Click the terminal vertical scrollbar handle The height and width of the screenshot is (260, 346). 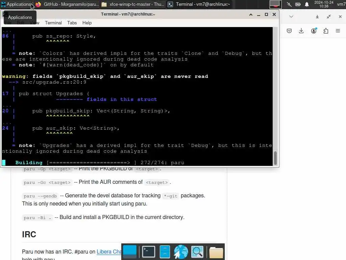click(275, 158)
